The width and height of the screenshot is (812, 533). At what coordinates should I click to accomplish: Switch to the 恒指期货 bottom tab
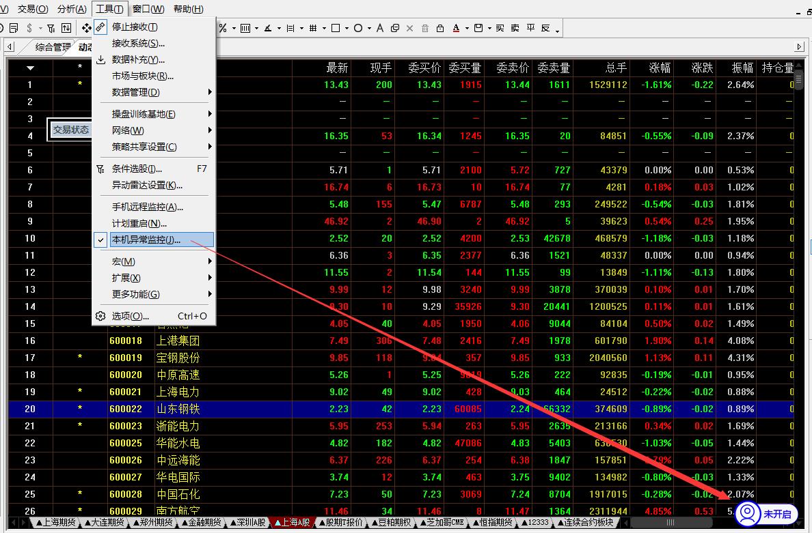492,523
